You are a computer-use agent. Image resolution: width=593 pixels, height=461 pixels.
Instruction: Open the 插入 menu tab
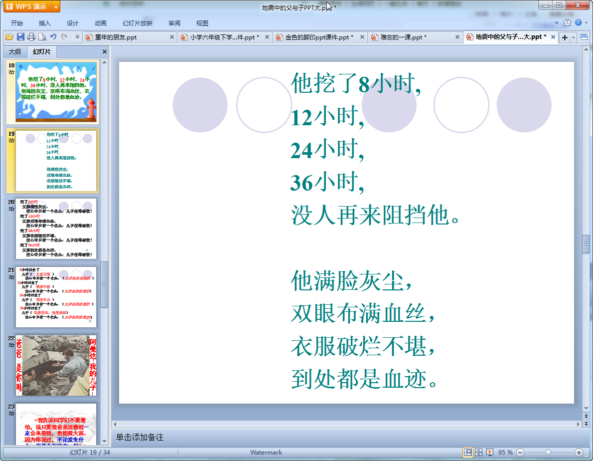(45, 23)
